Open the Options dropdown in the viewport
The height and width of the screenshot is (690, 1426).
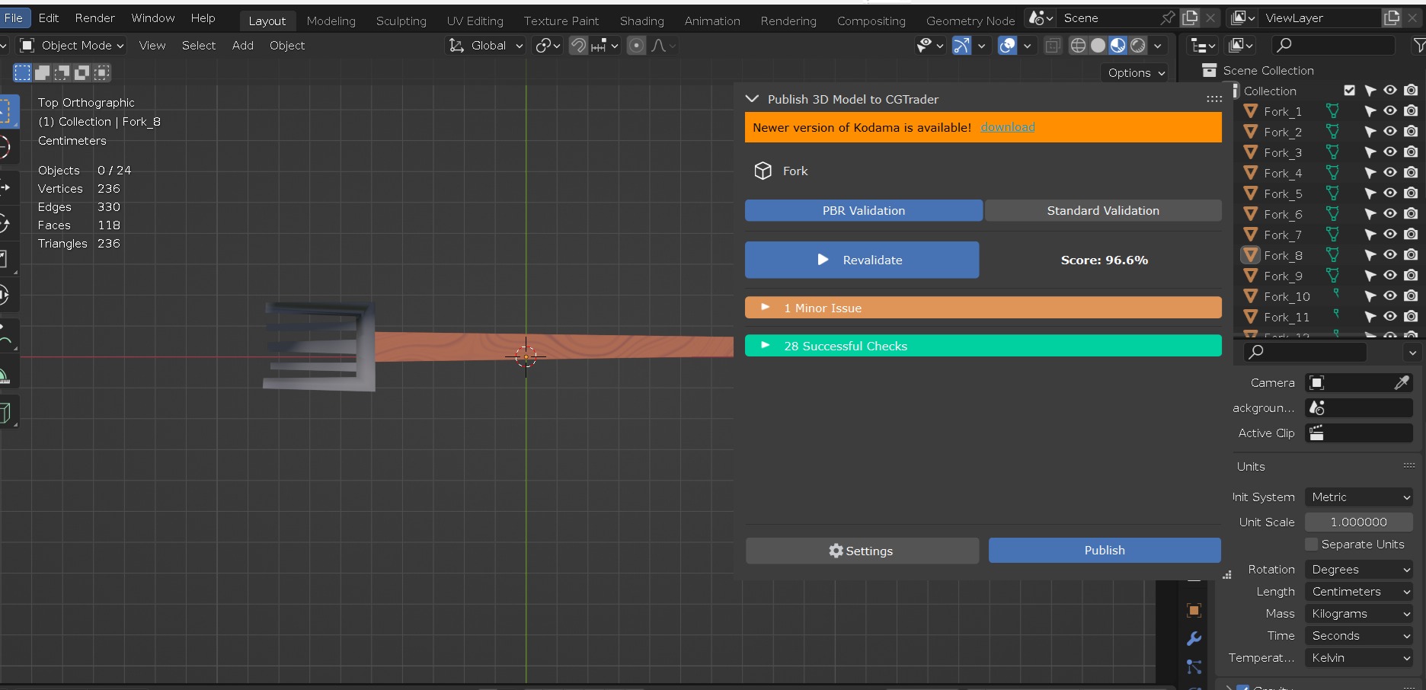tap(1136, 73)
